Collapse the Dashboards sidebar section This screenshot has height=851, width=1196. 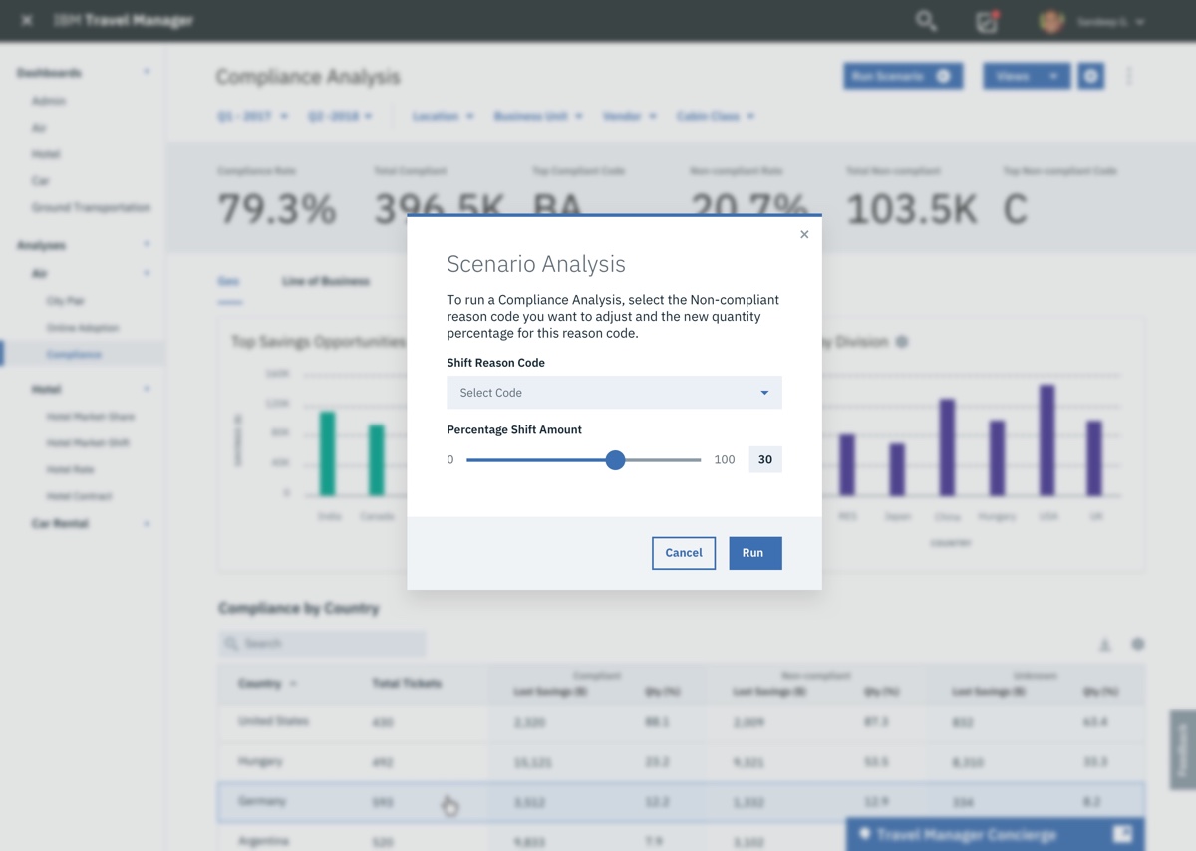coord(147,73)
